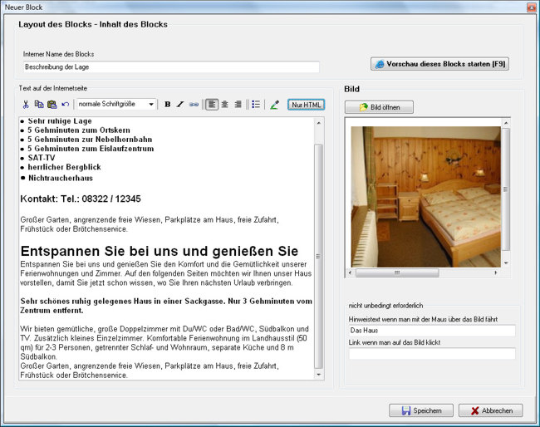Edit the image hover text field Das Haus
Viewport: 540px width, 427px height.
pos(432,331)
